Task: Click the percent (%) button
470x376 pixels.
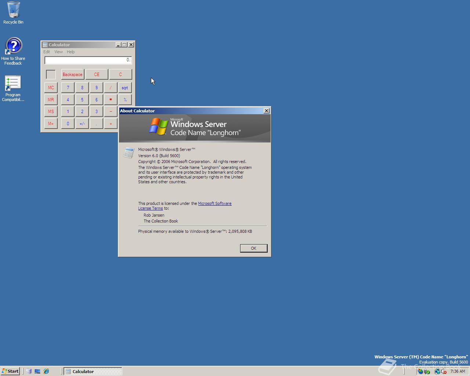Action: coord(125,100)
